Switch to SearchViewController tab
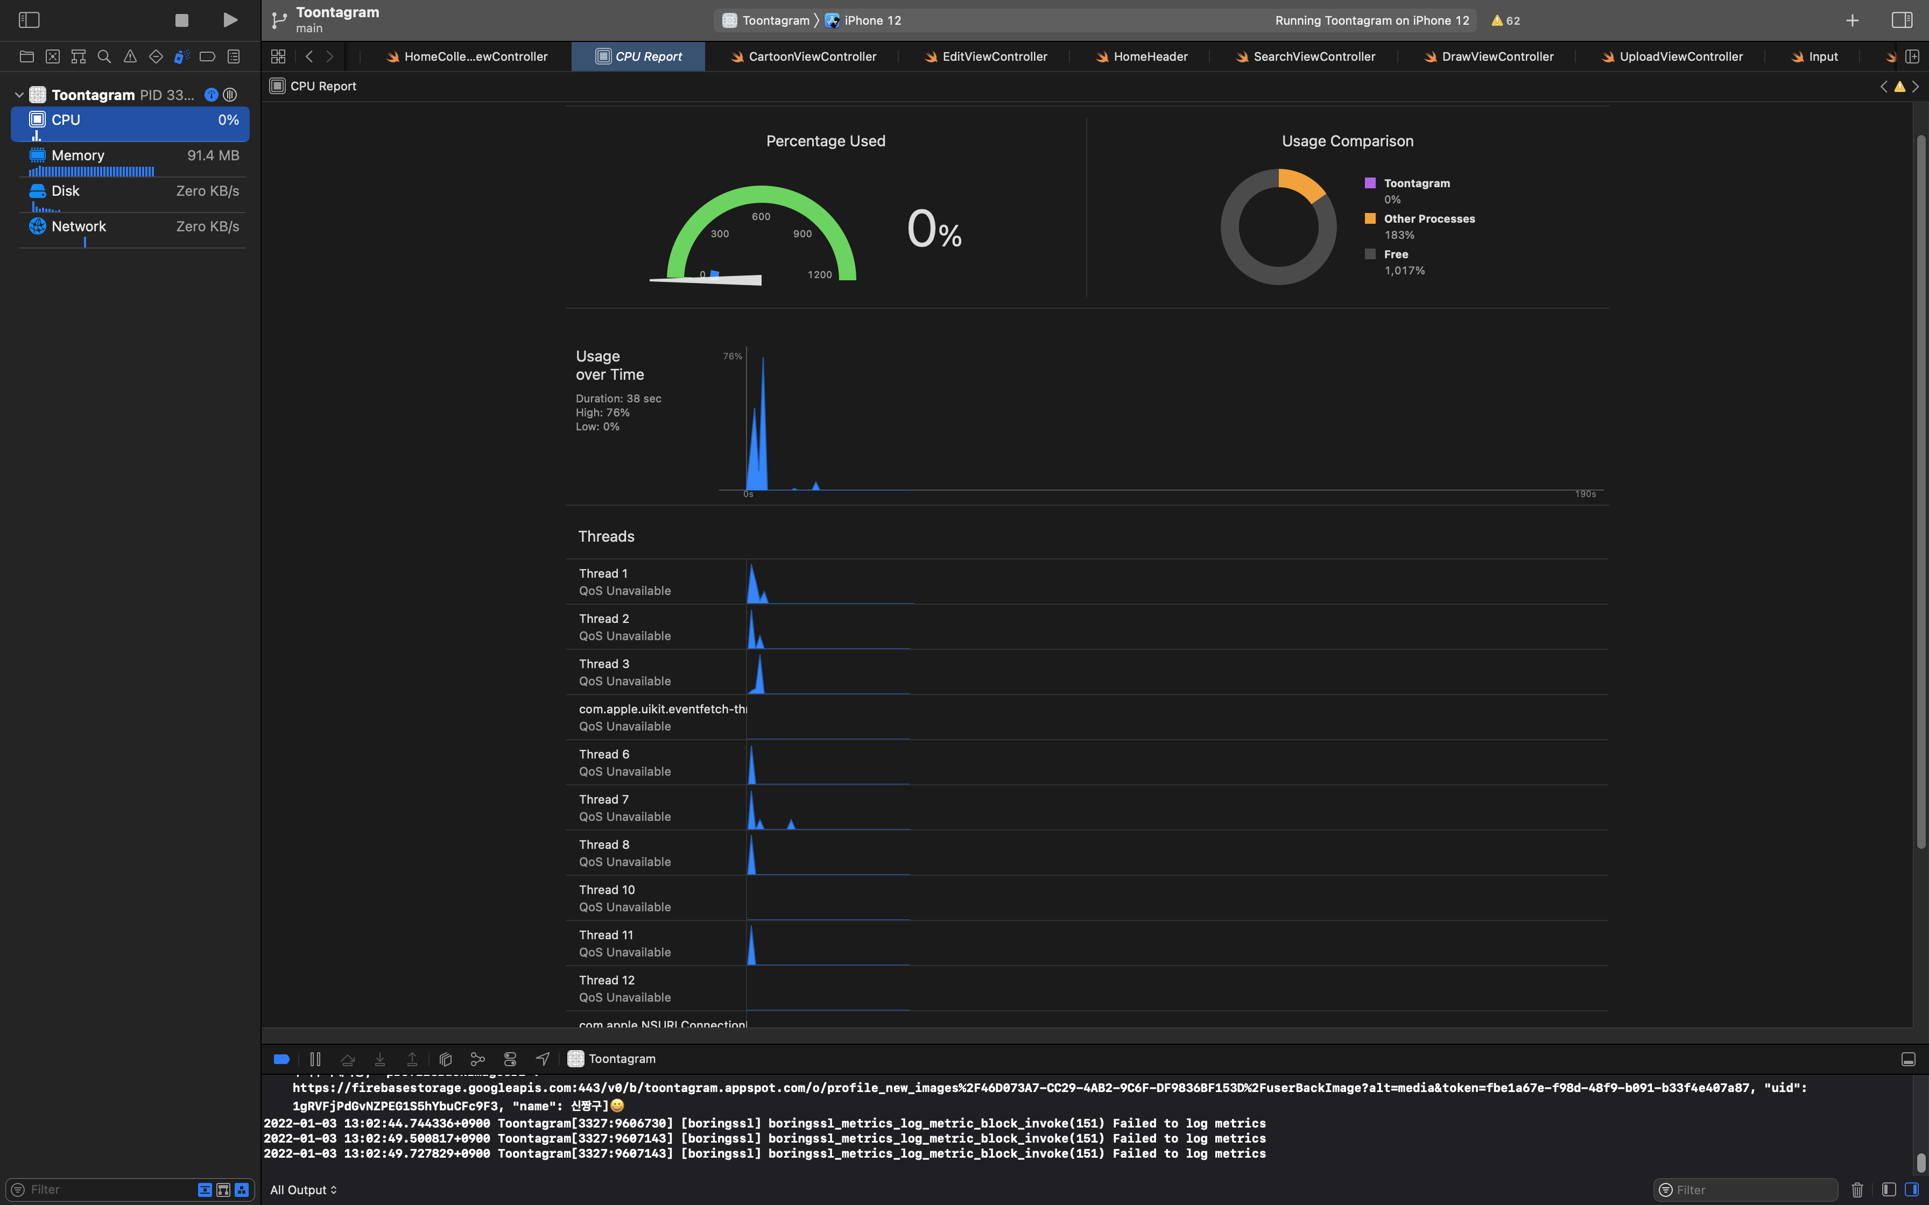 click(1305, 56)
